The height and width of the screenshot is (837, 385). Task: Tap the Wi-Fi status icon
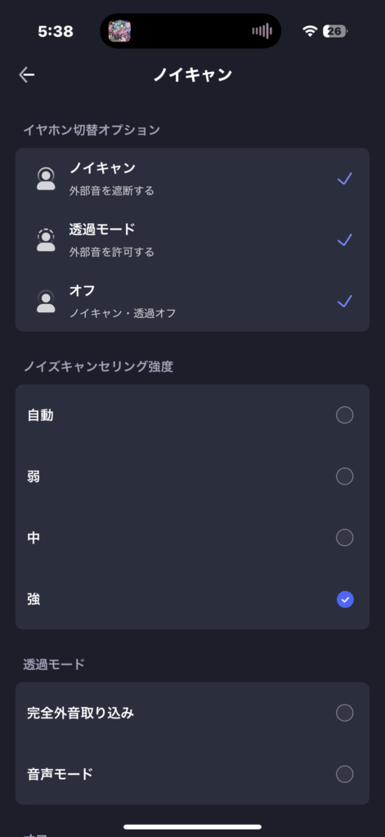(x=310, y=32)
